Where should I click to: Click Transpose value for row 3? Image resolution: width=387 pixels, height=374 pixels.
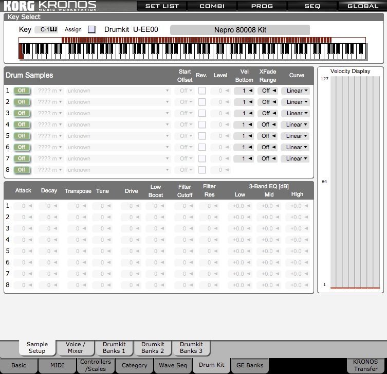(x=78, y=228)
